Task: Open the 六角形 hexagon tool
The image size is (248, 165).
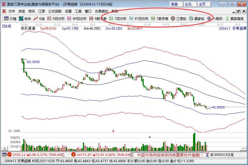Action: click(215, 19)
